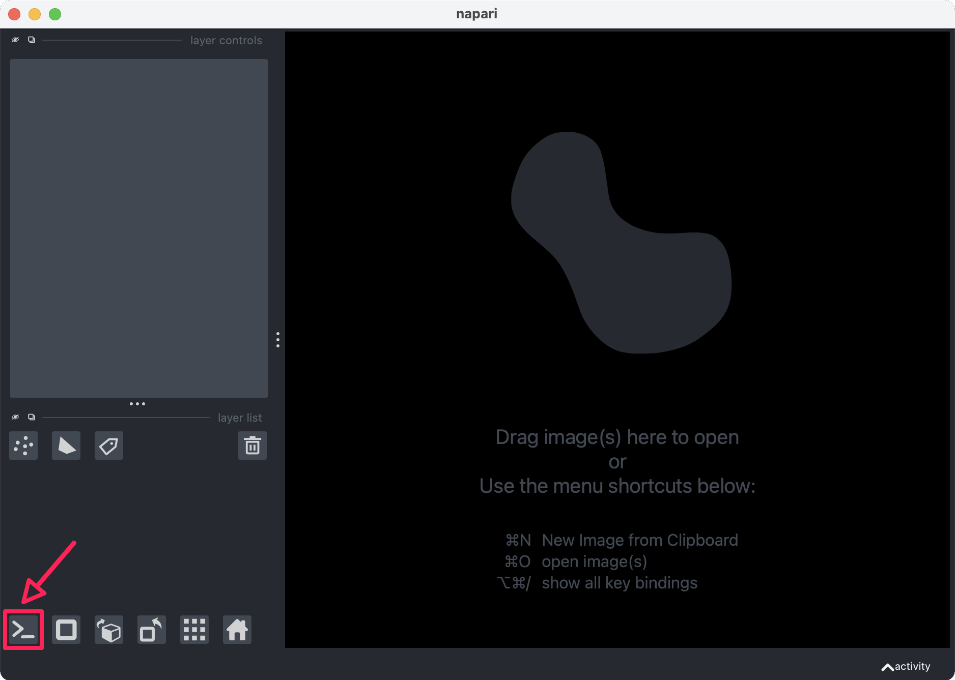This screenshot has width=955, height=680.
Task: Delete selected layers with trash icon
Action: click(252, 446)
